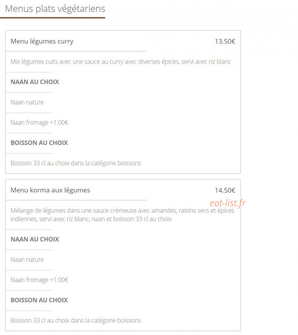Click BOISSON AU CHOIX header in korma menu
Viewport: 298px width, 335px height.
[39, 300]
